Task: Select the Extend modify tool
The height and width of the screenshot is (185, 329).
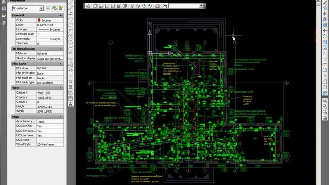Action: click(325, 59)
